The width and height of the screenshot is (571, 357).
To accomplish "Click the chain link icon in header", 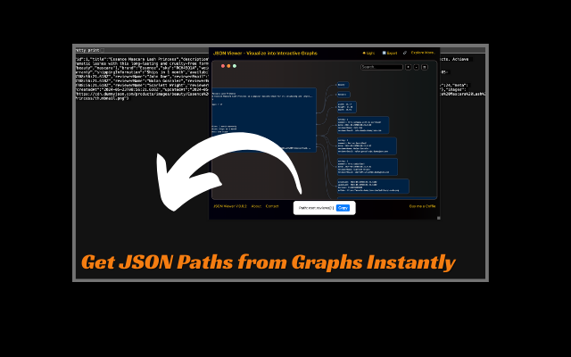I will 404,54.
